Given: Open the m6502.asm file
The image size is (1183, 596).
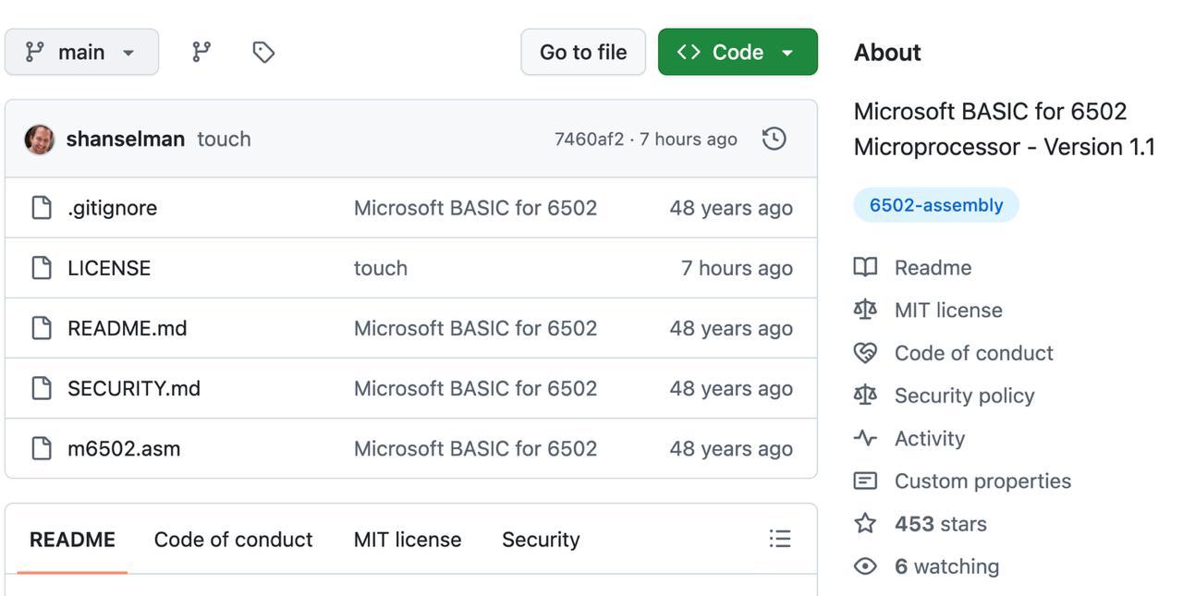Looking at the screenshot, I should tap(124, 448).
